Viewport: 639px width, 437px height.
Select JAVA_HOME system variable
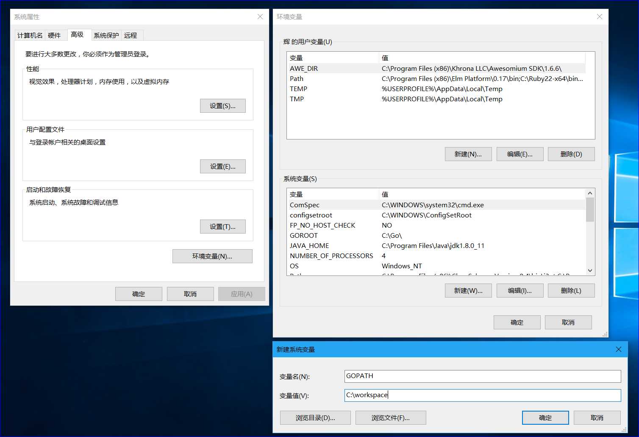click(436, 245)
